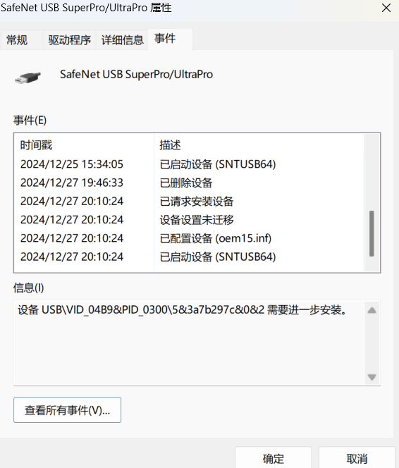Open the 驱动程序 tab
This screenshot has height=468, width=399.
69,39
